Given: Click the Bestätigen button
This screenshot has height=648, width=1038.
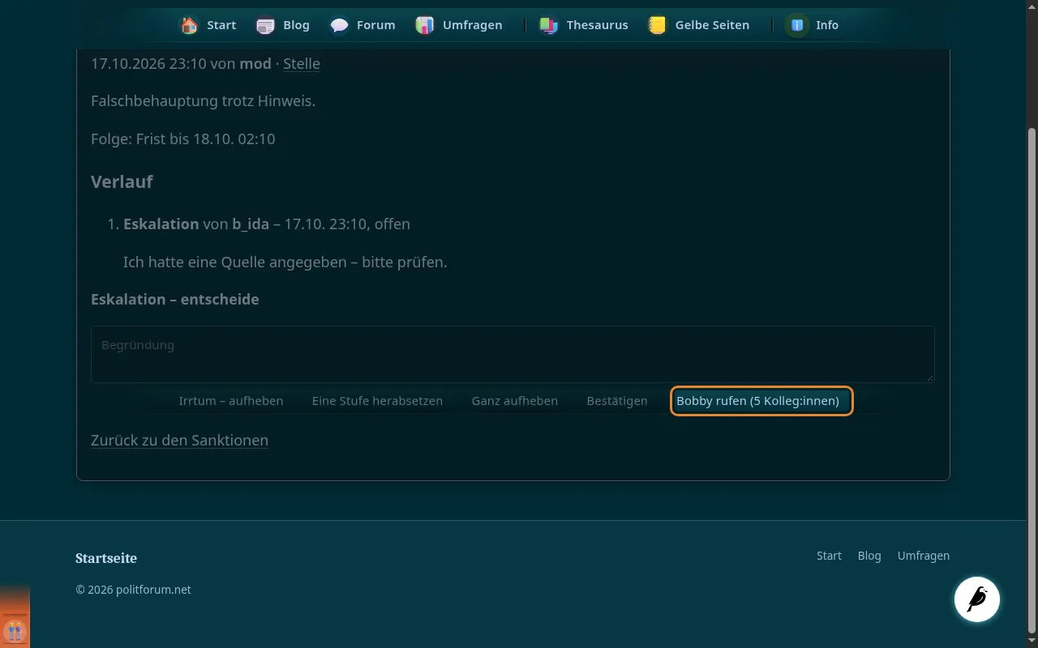Looking at the screenshot, I should [617, 401].
